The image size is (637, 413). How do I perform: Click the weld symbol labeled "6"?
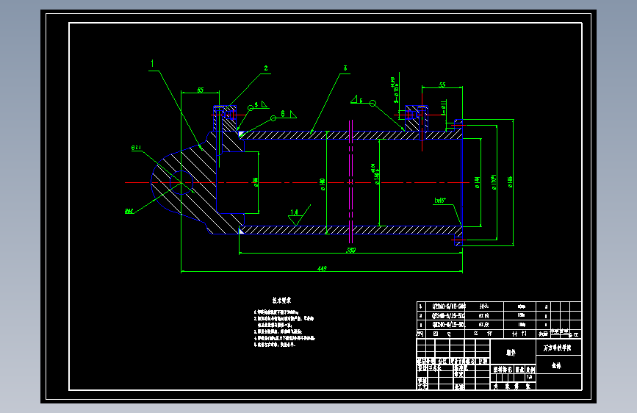pos(283,115)
